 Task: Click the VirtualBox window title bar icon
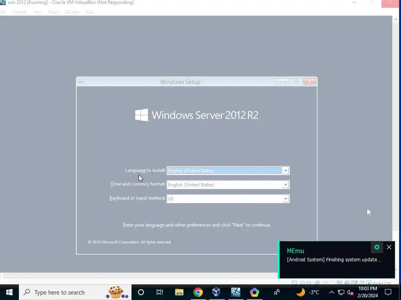click(x=3, y=2)
